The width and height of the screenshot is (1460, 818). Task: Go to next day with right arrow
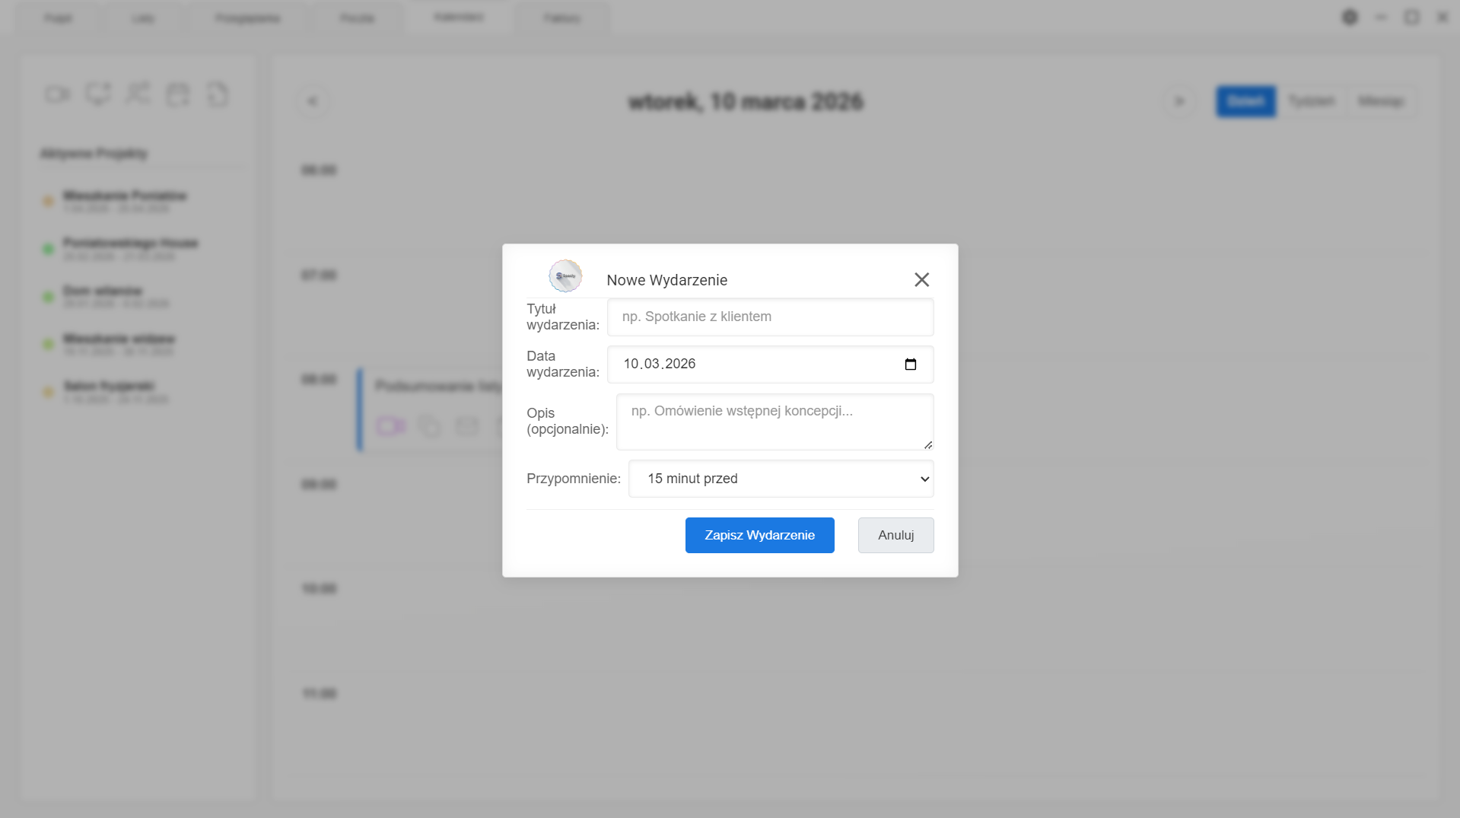1179,101
